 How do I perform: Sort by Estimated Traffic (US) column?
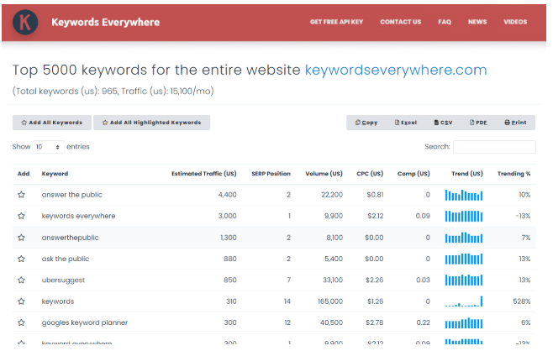tap(204, 174)
